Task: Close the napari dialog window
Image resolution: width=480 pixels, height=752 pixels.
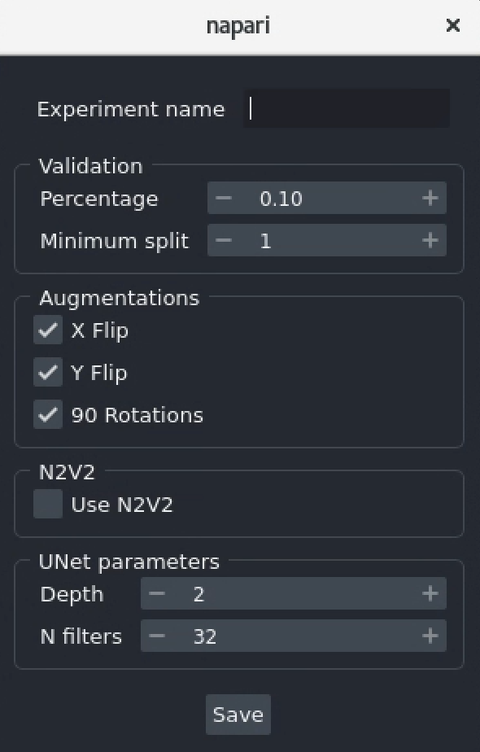Action: point(453,25)
